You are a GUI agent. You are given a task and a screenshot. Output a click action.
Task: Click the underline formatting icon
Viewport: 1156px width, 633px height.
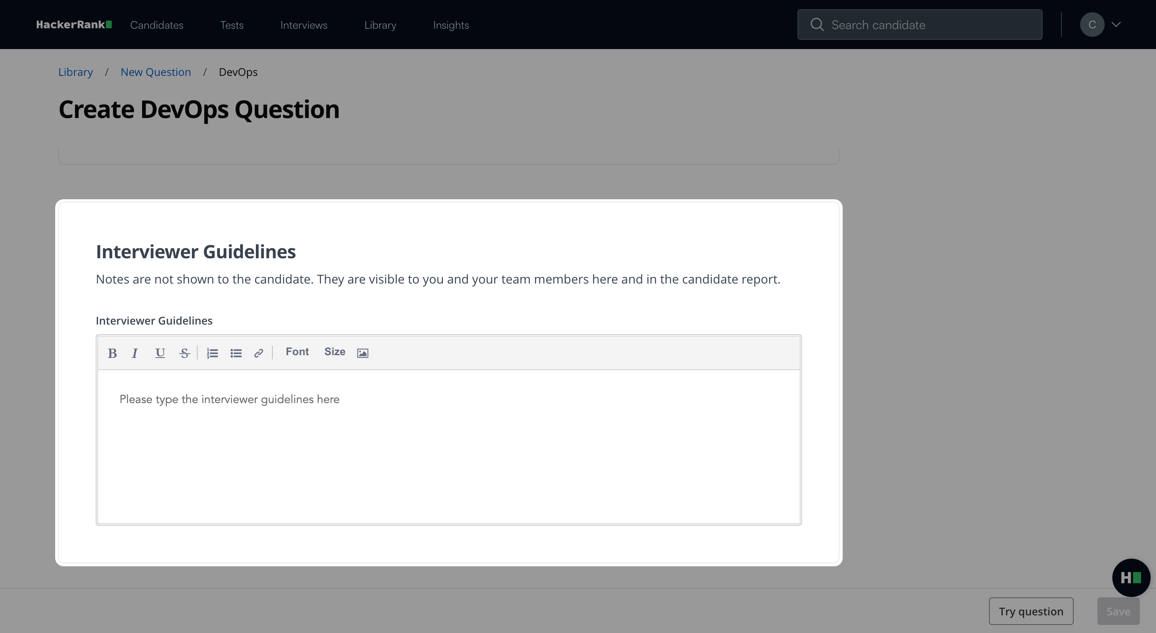(x=160, y=353)
